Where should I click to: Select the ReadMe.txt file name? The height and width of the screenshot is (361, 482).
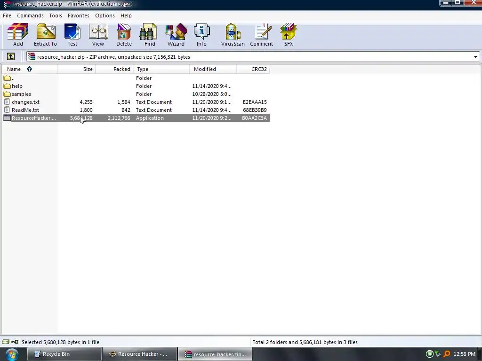tap(25, 110)
